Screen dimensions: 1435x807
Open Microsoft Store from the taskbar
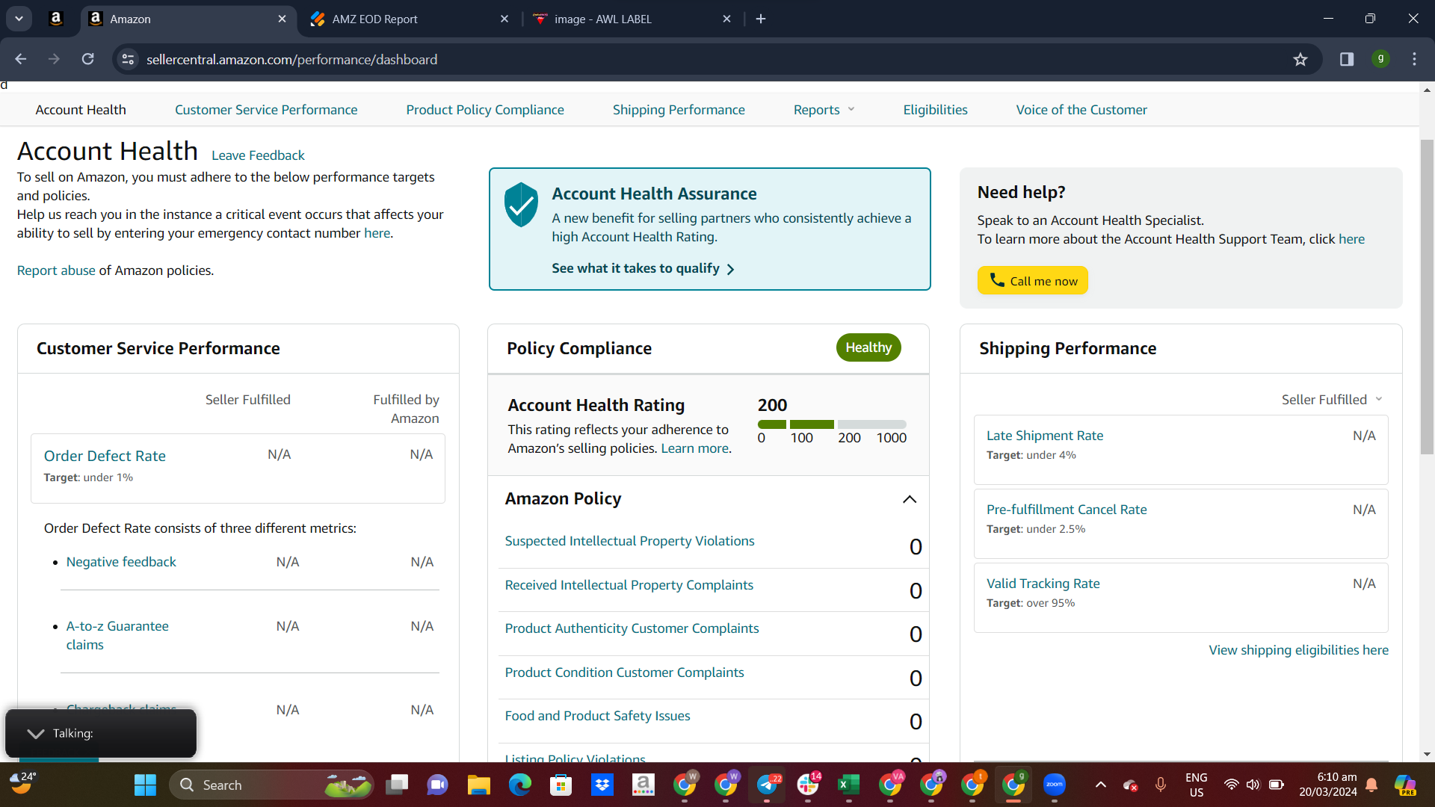561,785
